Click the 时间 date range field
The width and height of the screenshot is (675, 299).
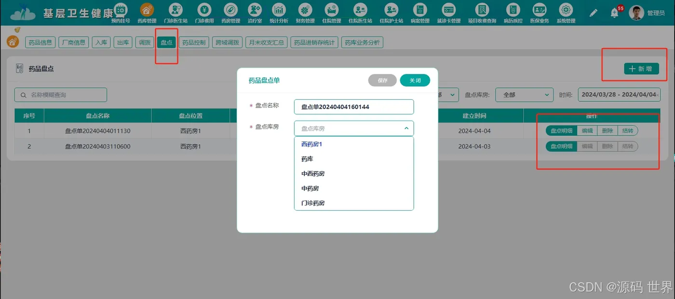pos(619,95)
